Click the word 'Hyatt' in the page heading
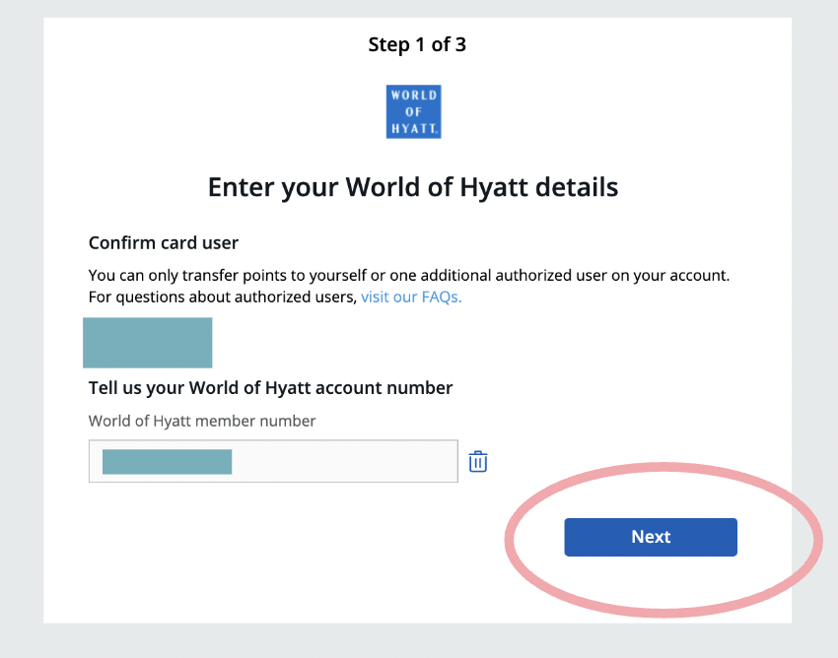 click(498, 186)
